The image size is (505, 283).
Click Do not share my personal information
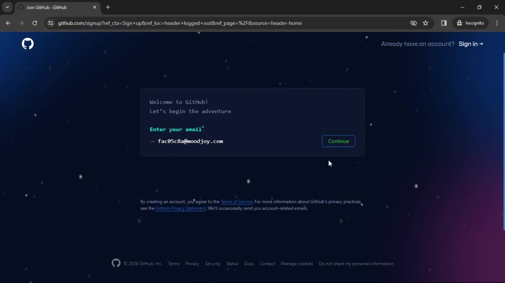pyautogui.click(x=356, y=264)
